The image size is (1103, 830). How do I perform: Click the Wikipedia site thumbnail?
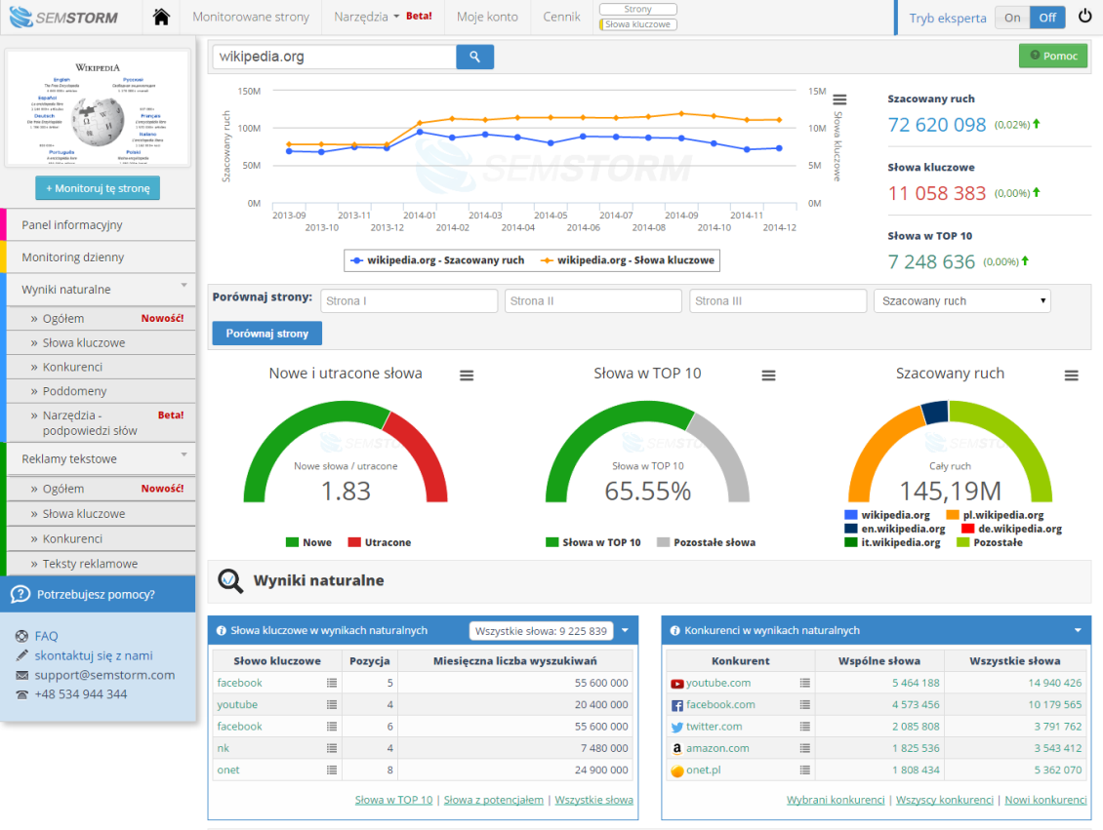[x=98, y=108]
